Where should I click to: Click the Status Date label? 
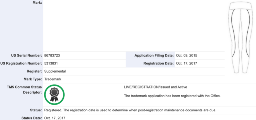click(x=32, y=118)
